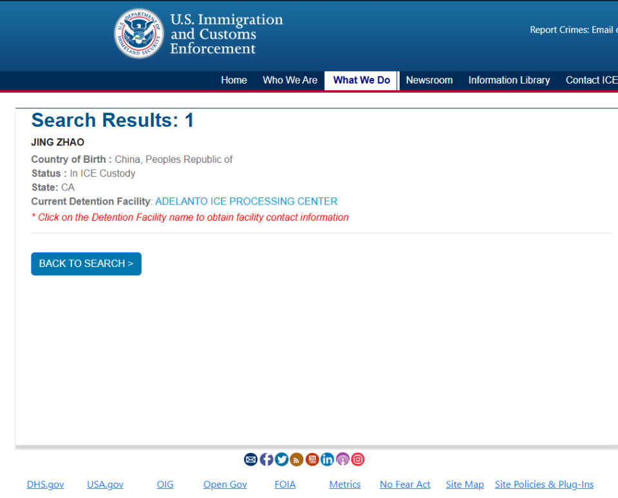Open the Site Map footer link

coord(465,484)
